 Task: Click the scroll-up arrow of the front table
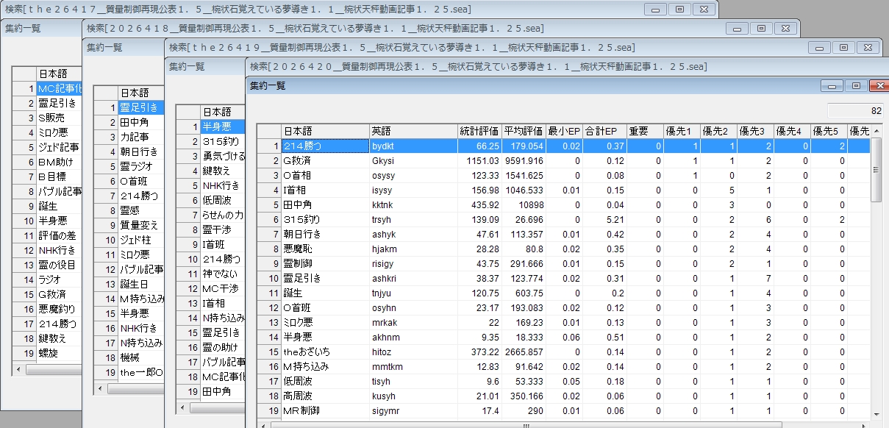point(875,145)
